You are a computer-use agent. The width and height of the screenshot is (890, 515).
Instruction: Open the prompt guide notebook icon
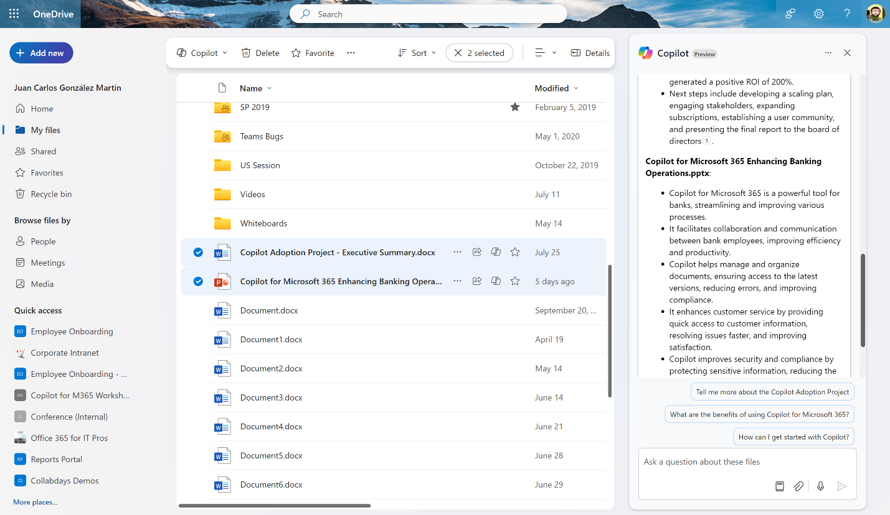pyautogui.click(x=779, y=486)
